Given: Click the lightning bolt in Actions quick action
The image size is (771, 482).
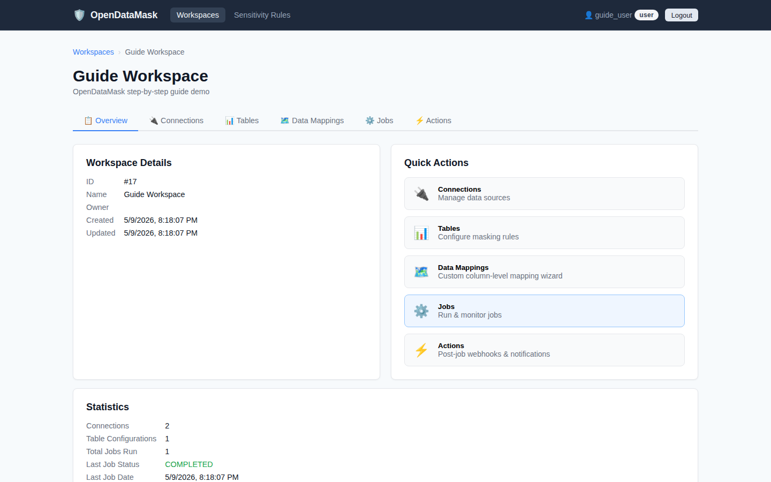Looking at the screenshot, I should 421,350.
